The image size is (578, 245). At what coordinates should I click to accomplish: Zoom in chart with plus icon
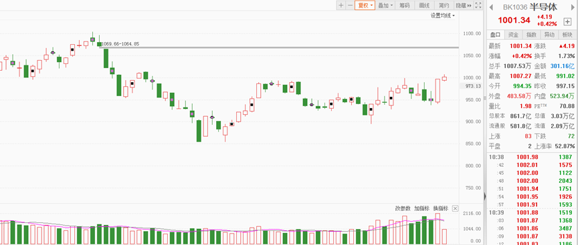[x=341, y=5]
